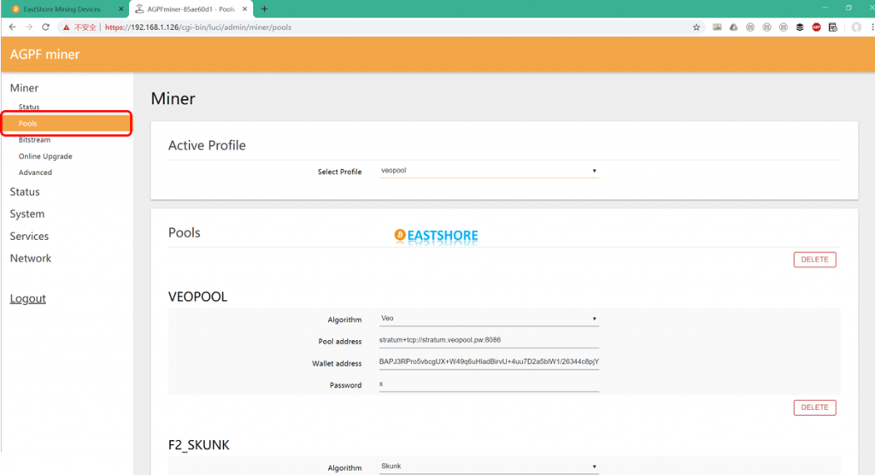Open a new browser tab

coord(264,9)
